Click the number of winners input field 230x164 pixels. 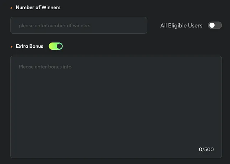point(79,25)
